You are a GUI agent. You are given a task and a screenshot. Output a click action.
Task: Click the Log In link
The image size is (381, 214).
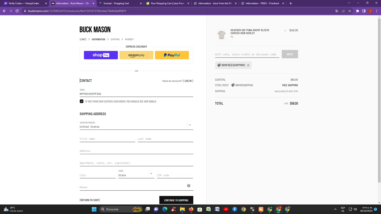pos(188,81)
